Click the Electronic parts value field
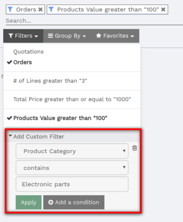 (72, 184)
